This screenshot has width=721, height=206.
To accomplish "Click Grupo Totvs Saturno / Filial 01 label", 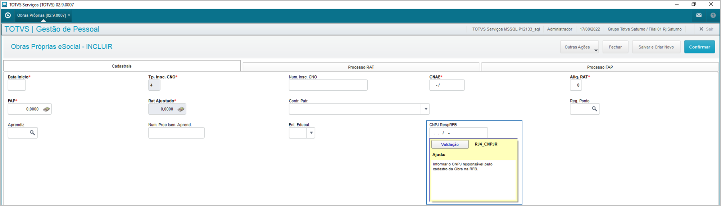I will tap(644, 29).
